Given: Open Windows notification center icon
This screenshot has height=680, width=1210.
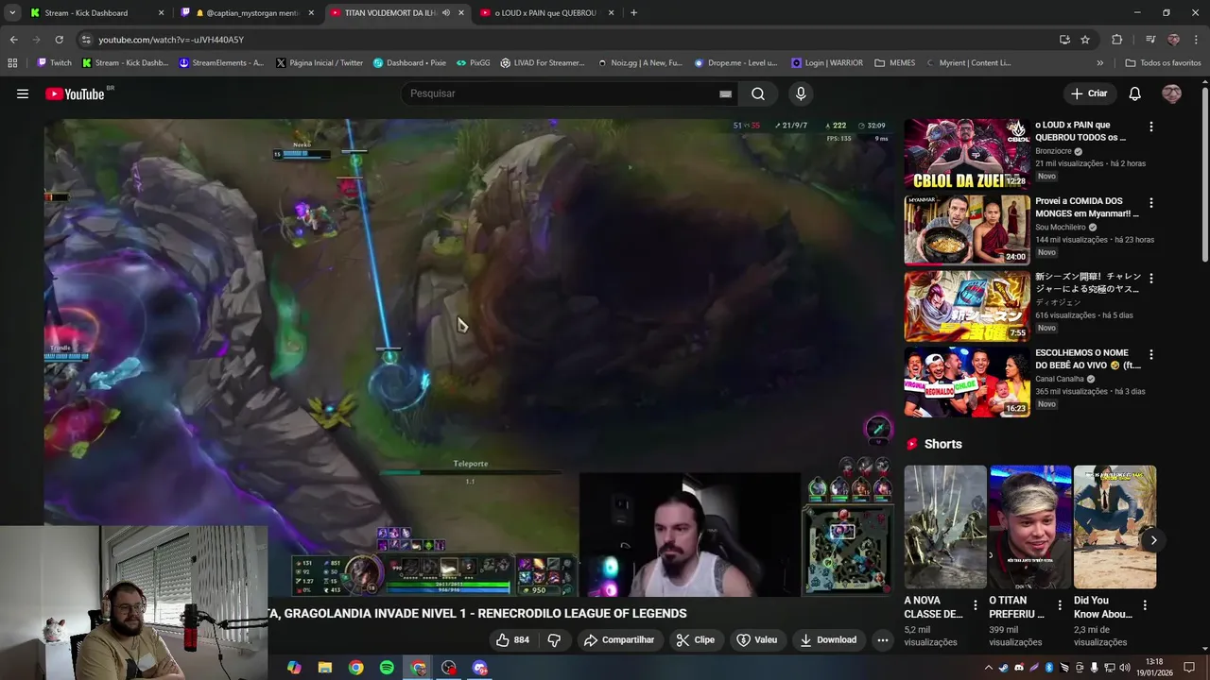Looking at the screenshot, I should [x=1189, y=668].
